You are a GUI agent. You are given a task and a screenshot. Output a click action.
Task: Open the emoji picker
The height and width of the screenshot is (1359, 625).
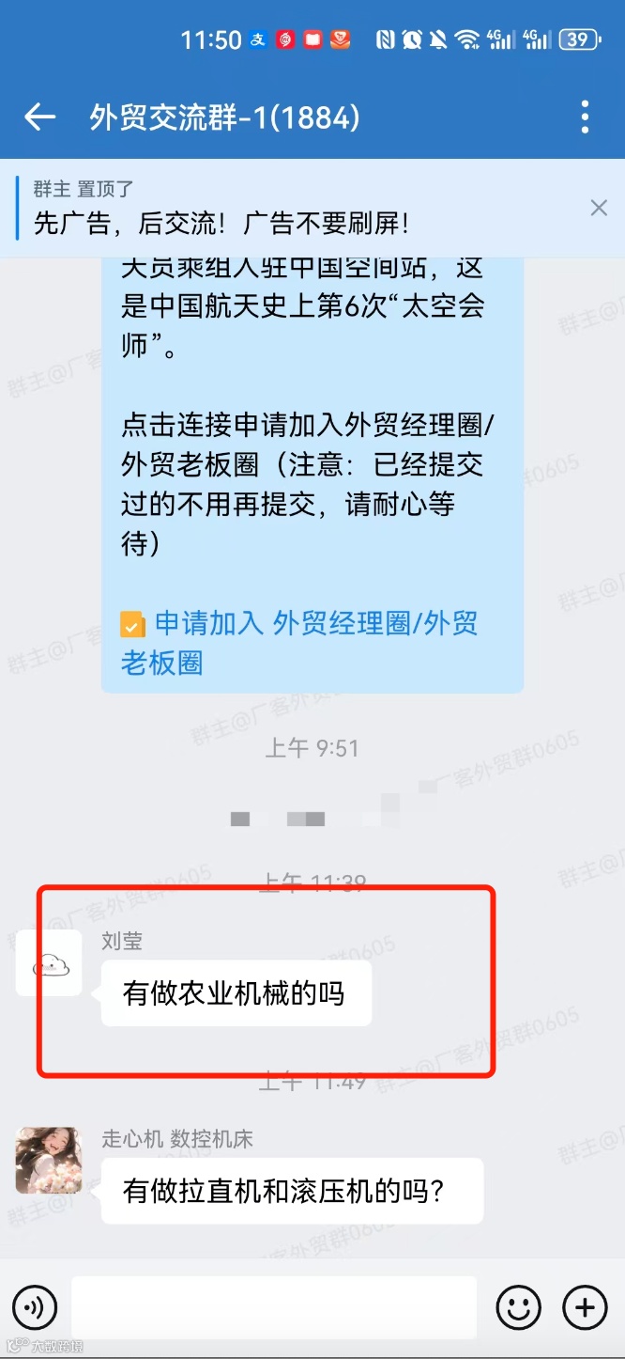point(518,1307)
